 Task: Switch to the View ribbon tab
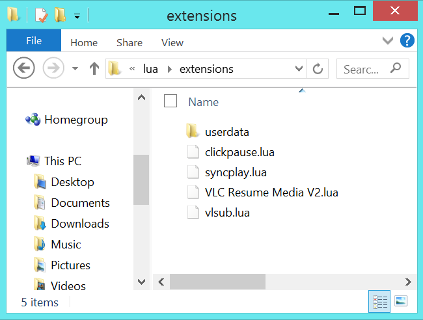point(172,43)
